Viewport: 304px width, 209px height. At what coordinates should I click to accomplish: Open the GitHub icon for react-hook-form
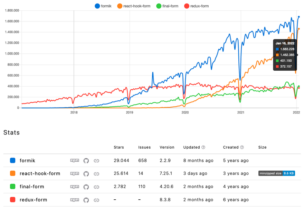[86, 173]
